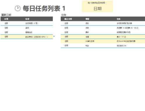The height and width of the screenshot is (111, 145).
Task: Select the 美术 course cell
Action: pyautogui.click(x=87, y=32)
